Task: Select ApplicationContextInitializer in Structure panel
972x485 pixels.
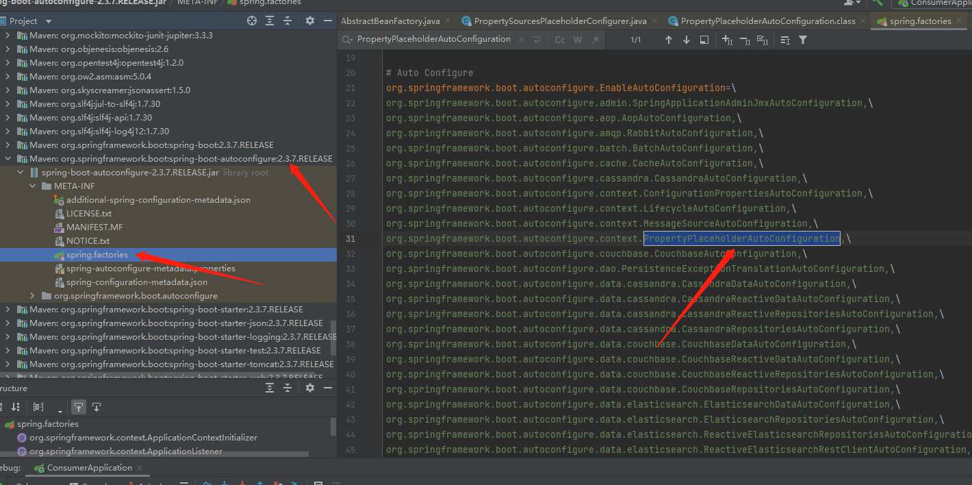Action: [143, 438]
